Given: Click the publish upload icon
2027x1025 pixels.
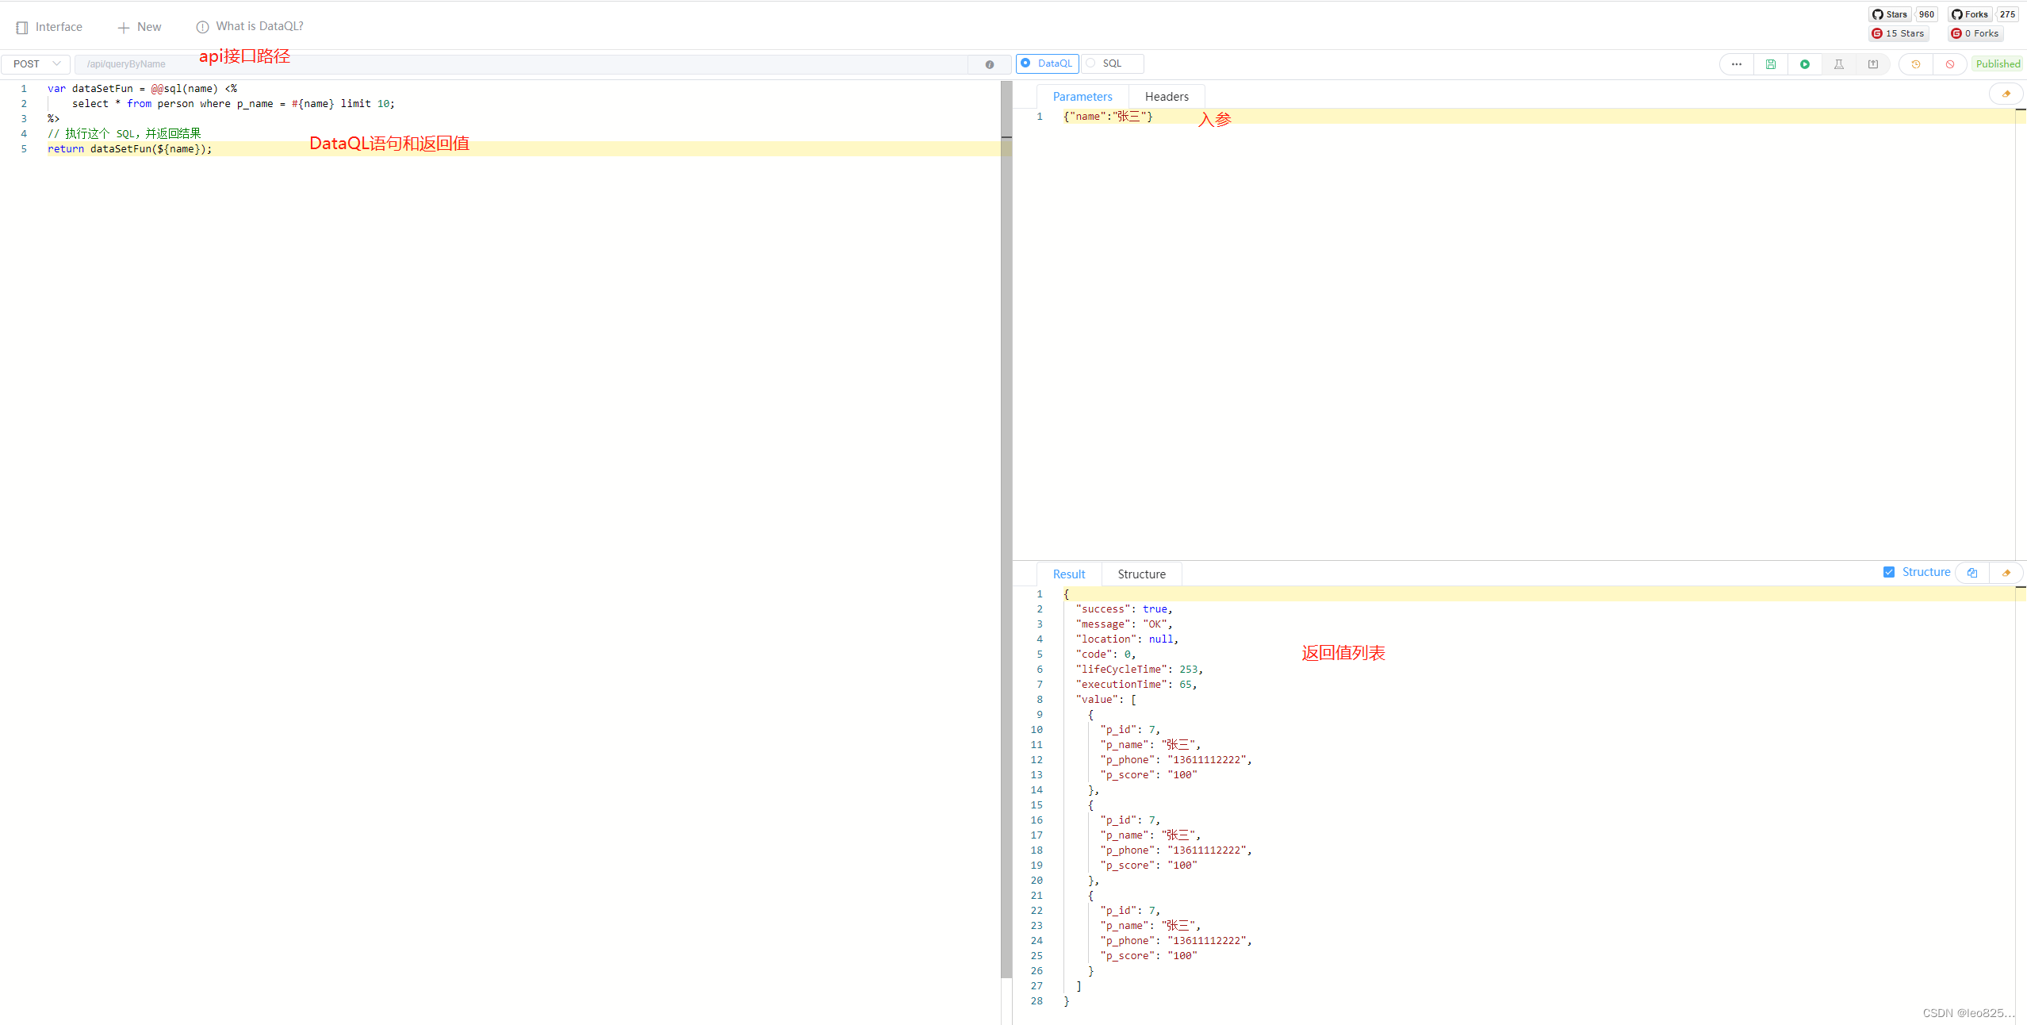Looking at the screenshot, I should [x=1872, y=64].
